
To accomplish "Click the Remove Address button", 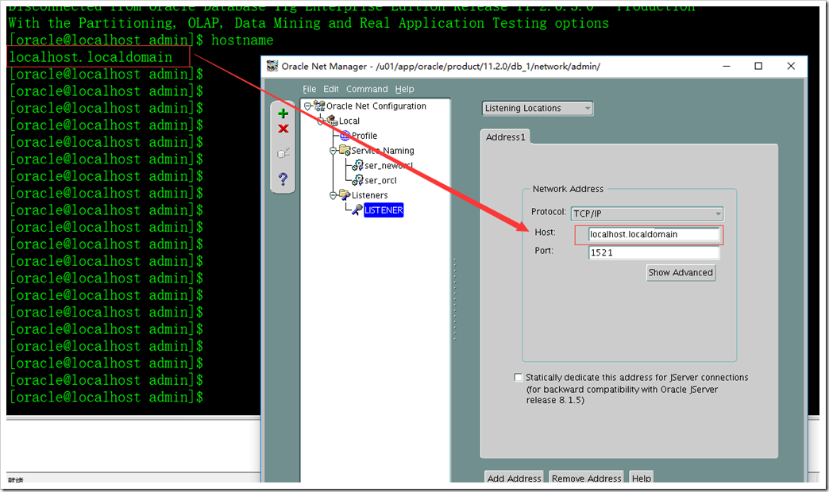I will click(586, 478).
